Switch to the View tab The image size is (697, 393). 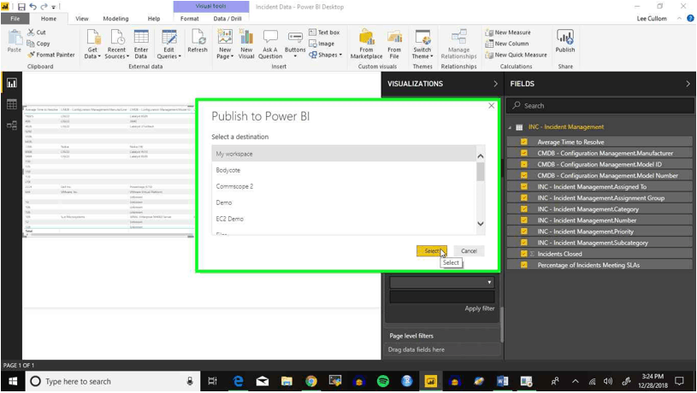click(x=82, y=19)
